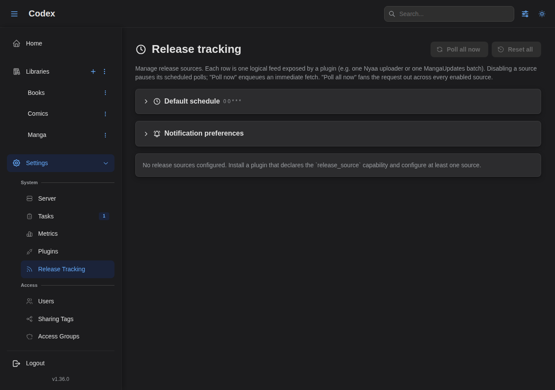Click the Default schedule heading text
The image size is (555, 390).
(x=192, y=101)
